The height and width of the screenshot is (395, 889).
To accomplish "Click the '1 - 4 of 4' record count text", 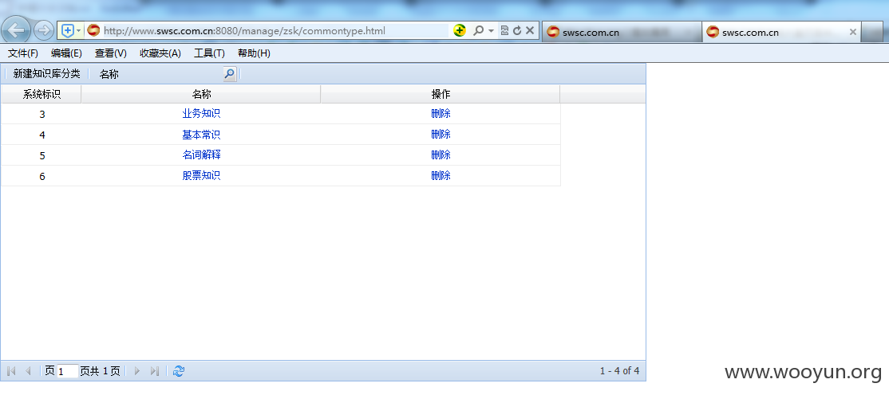I will point(620,371).
